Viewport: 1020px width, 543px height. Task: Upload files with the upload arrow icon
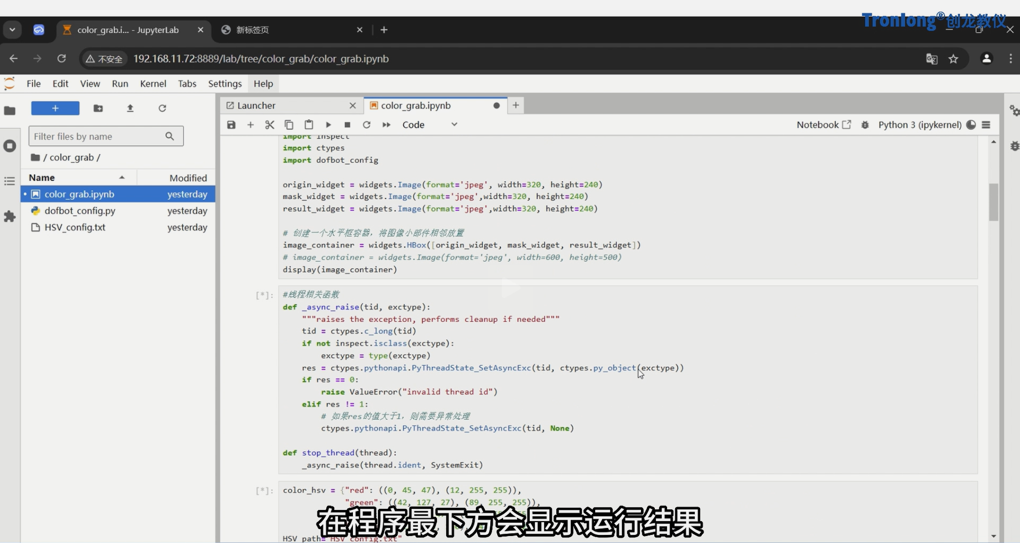pyautogui.click(x=130, y=108)
